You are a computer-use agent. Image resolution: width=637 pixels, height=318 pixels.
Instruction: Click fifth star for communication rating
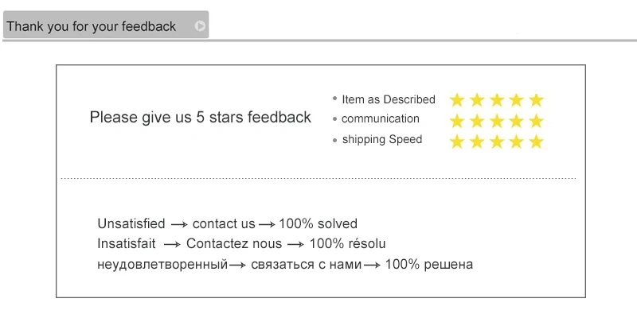click(537, 121)
